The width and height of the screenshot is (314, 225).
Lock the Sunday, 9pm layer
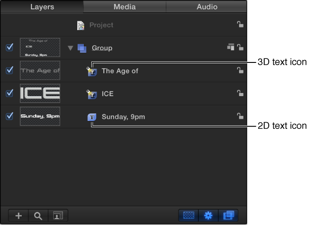pyautogui.click(x=240, y=116)
